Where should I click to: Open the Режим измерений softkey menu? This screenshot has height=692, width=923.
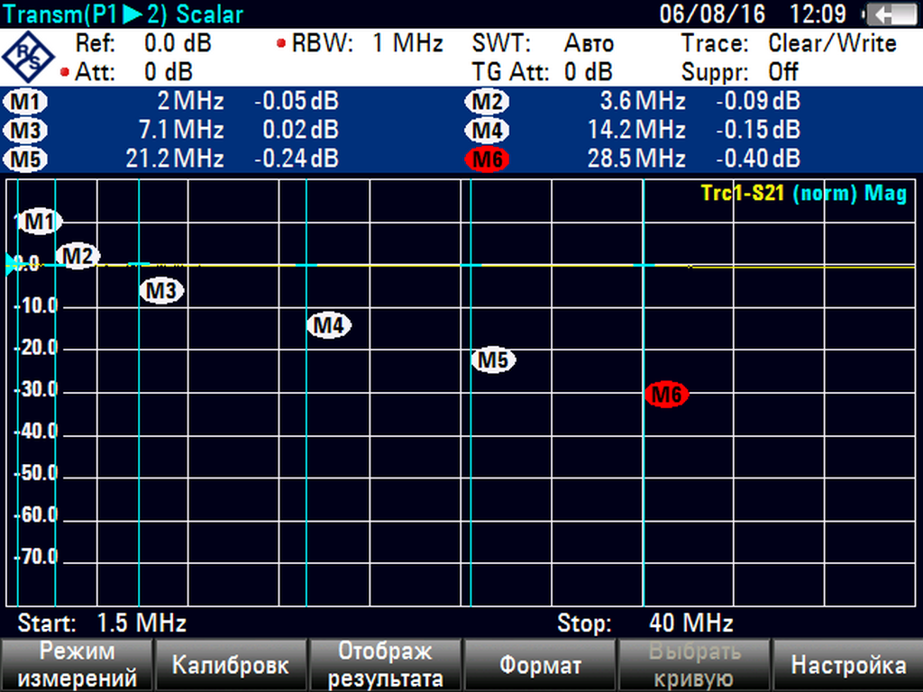pos(77,665)
